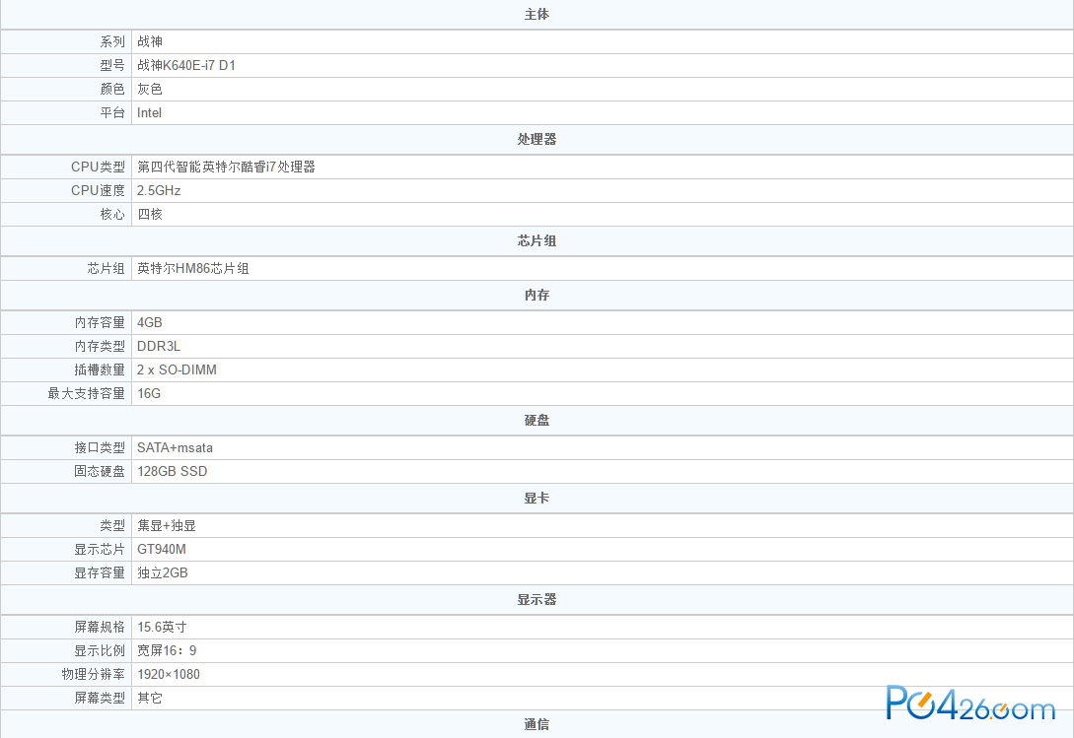Click the 显示芯片 value GT940M
Screen dimensions: 1074x738
coord(162,549)
